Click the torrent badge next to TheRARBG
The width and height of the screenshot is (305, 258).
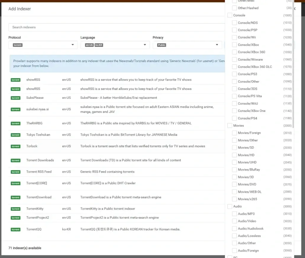(15, 123)
